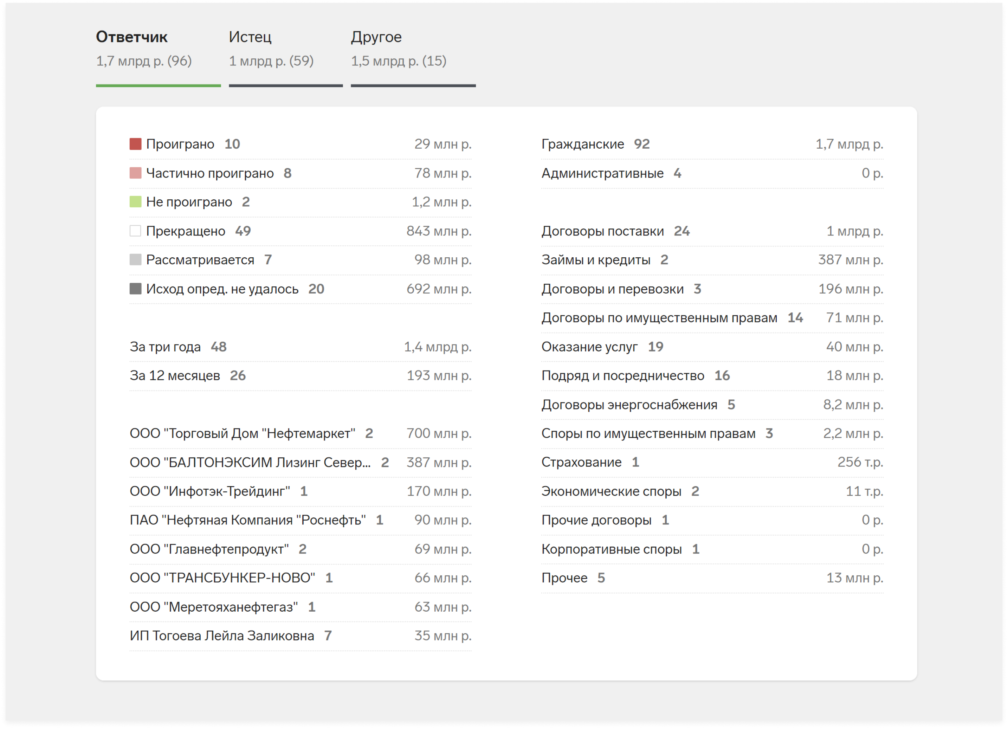Open Исход опред. не удалось cases
Image resolution: width=1008 pixels, height=729 pixels.
(x=222, y=289)
